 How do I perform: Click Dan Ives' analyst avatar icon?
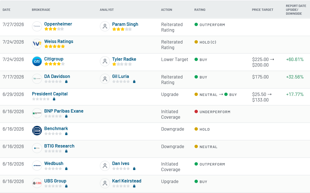coord(105,166)
